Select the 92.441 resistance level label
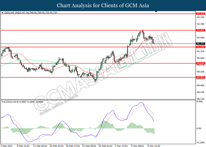This screenshot has height=147, width=206. (x=200, y=30)
